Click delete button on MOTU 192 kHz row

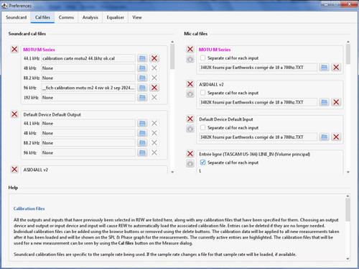(x=154, y=98)
